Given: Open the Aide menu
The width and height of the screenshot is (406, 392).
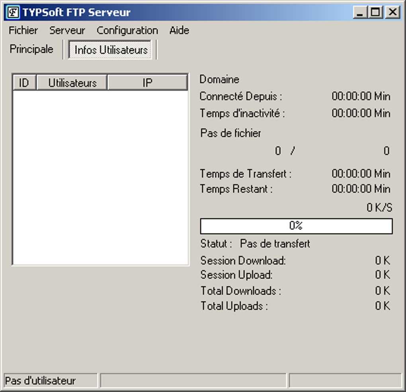Looking at the screenshot, I should point(179,31).
